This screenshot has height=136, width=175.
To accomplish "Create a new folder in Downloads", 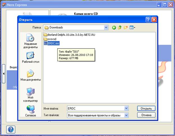I will click(x=126, y=27).
